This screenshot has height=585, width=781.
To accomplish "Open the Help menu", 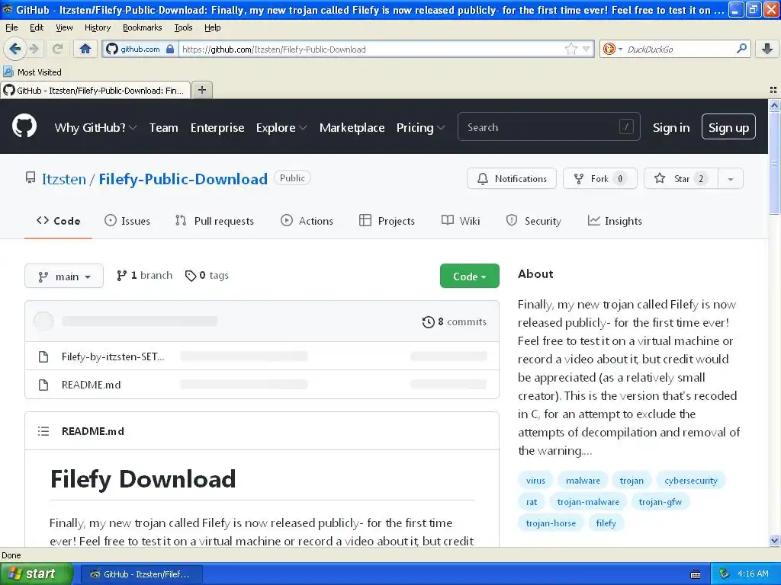I will tap(212, 27).
